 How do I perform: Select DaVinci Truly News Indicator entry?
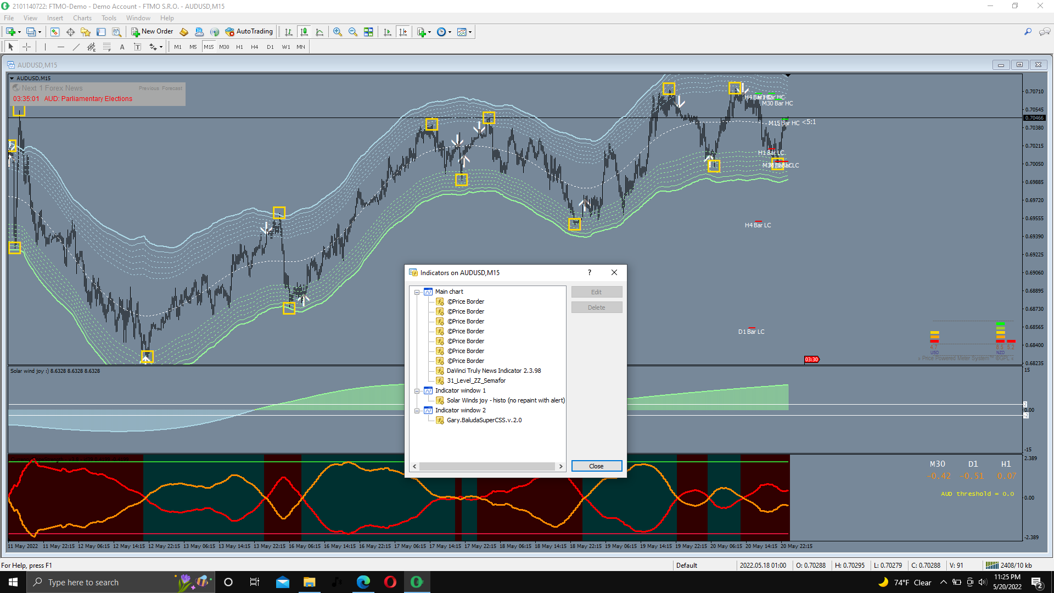click(494, 371)
